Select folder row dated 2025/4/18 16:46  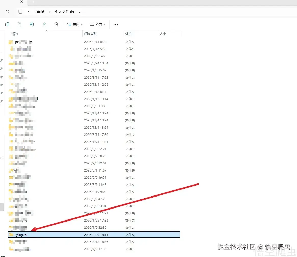point(94,242)
